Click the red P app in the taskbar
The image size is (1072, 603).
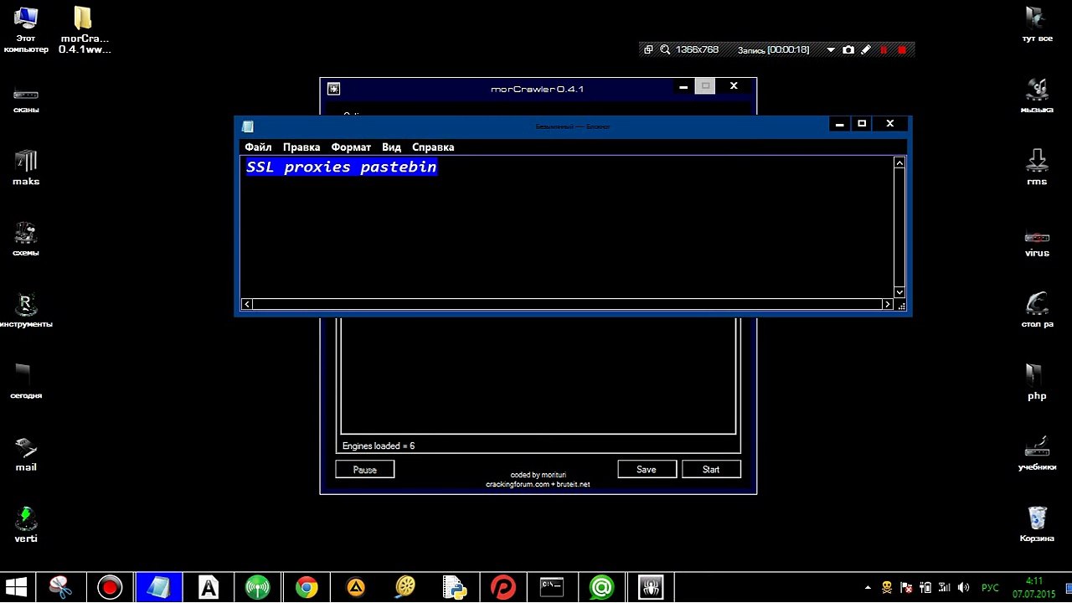click(503, 587)
